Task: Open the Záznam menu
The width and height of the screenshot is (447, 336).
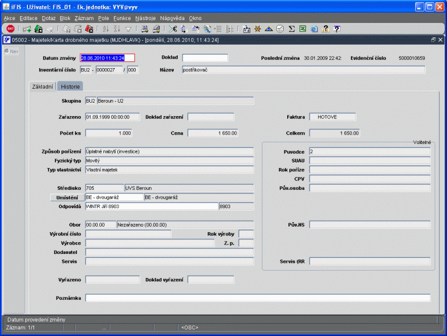Action: pos(84,18)
